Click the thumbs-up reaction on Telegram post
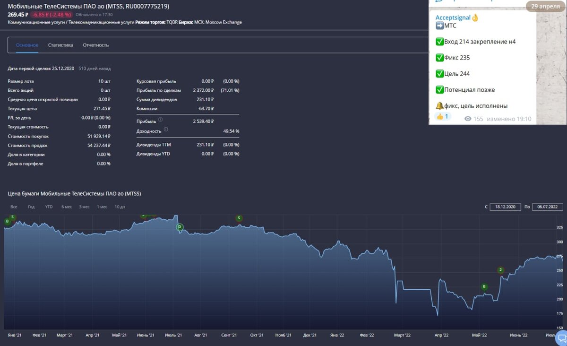 pos(443,116)
